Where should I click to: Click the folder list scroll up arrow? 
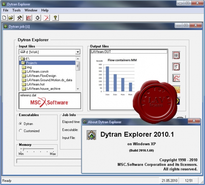coord(78,59)
